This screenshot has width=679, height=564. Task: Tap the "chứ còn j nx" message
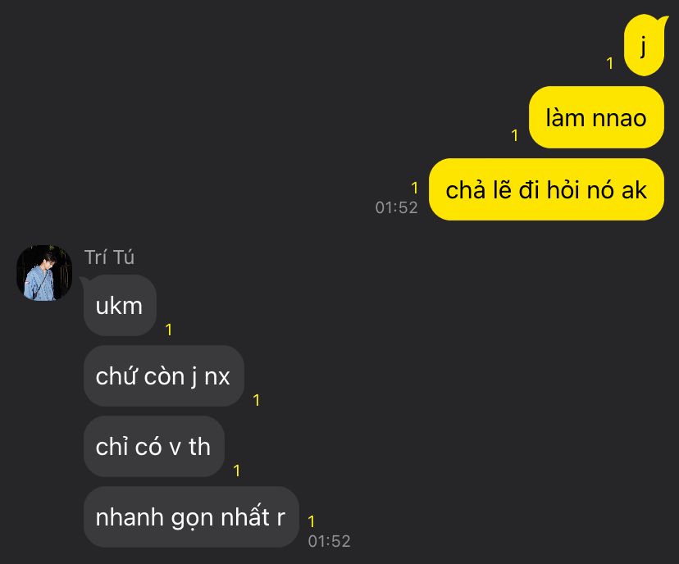pyautogui.click(x=164, y=376)
